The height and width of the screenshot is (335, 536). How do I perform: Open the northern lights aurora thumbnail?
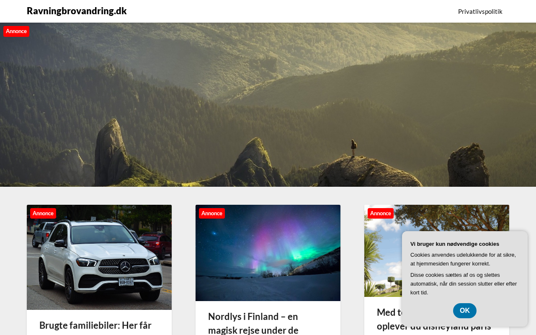(x=268, y=253)
